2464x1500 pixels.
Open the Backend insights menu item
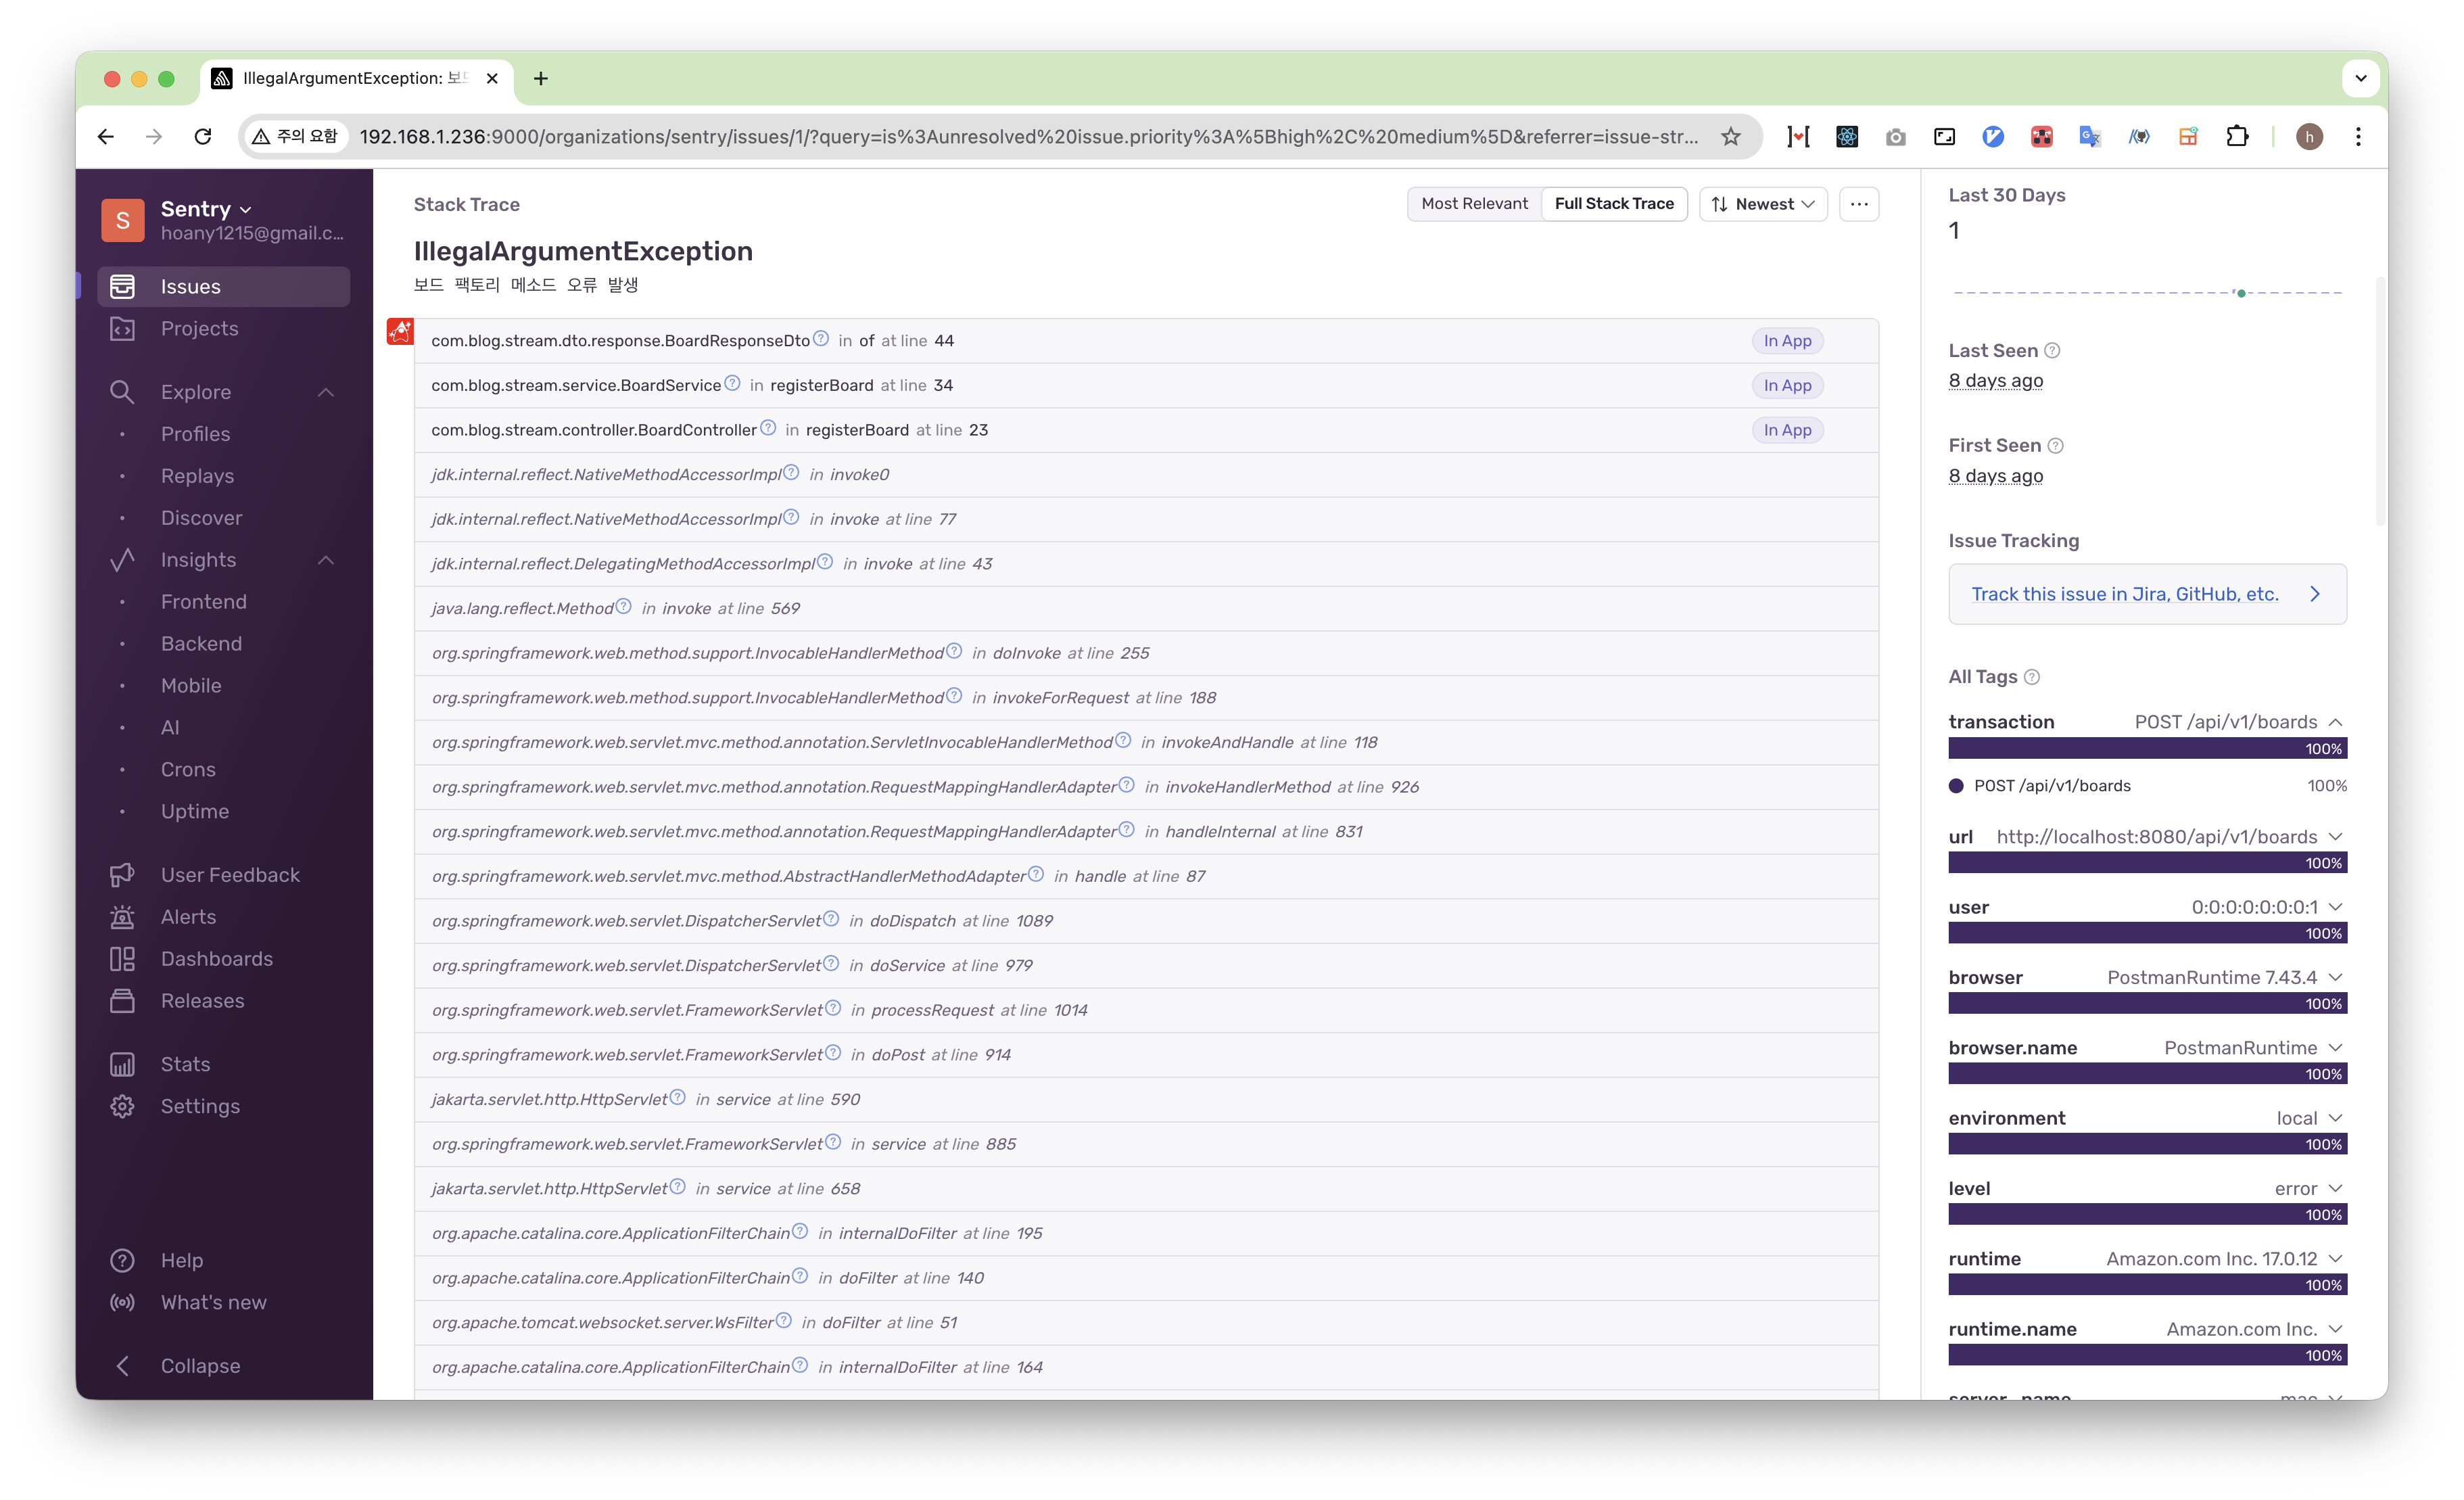click(201, 644)
